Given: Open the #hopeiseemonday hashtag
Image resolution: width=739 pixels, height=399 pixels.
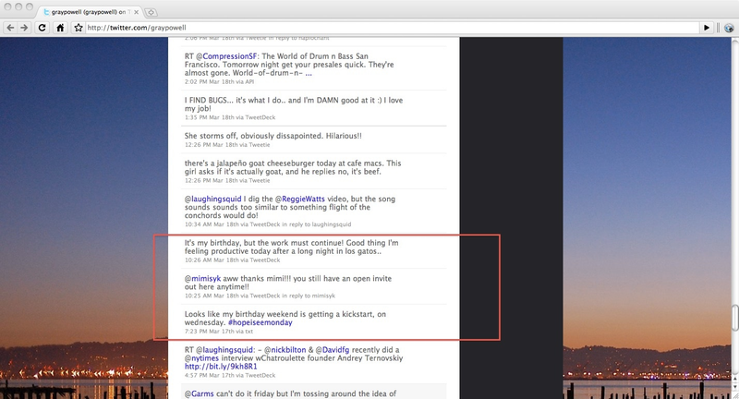Looking at the screenshot, I should pos(260,322).
